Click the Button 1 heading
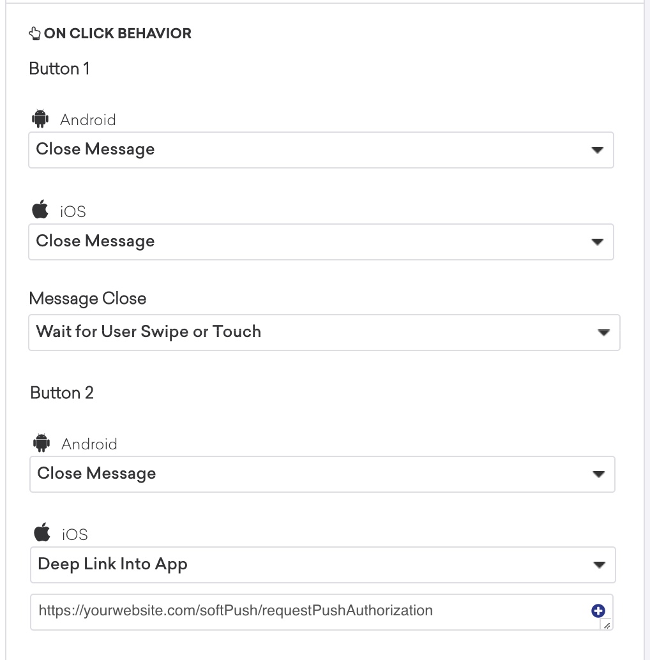 [59, 68]
